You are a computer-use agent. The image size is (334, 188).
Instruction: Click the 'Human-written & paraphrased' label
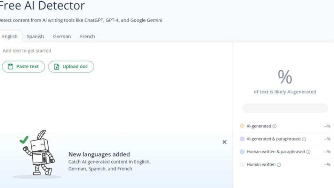click(x=276, y=151)
